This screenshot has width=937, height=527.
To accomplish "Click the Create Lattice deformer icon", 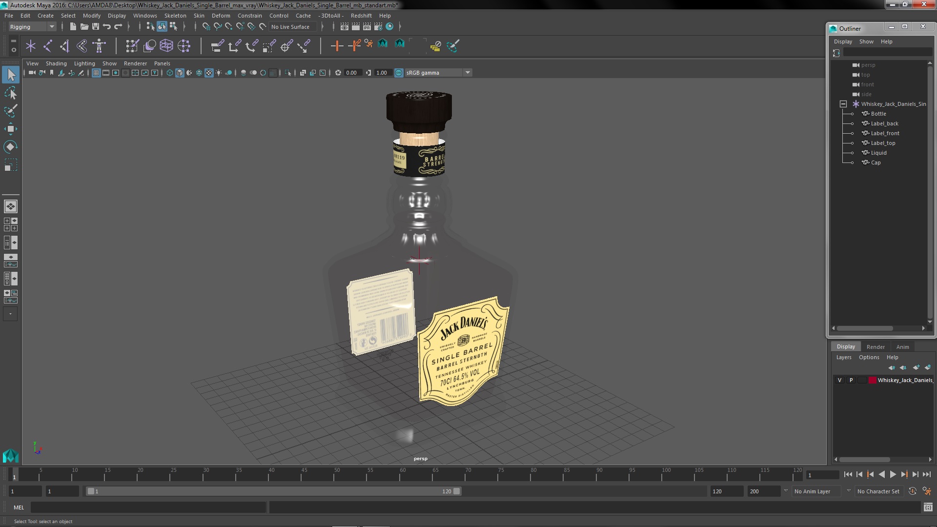I will point(166,46).
